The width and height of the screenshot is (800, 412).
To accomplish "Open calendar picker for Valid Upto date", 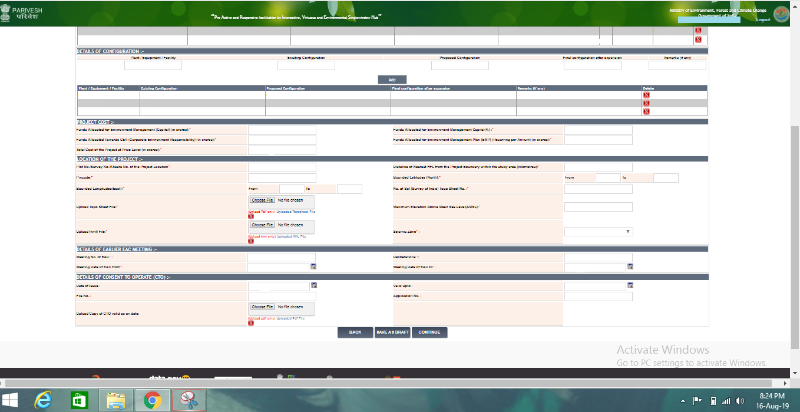I will tap(630, 286).
